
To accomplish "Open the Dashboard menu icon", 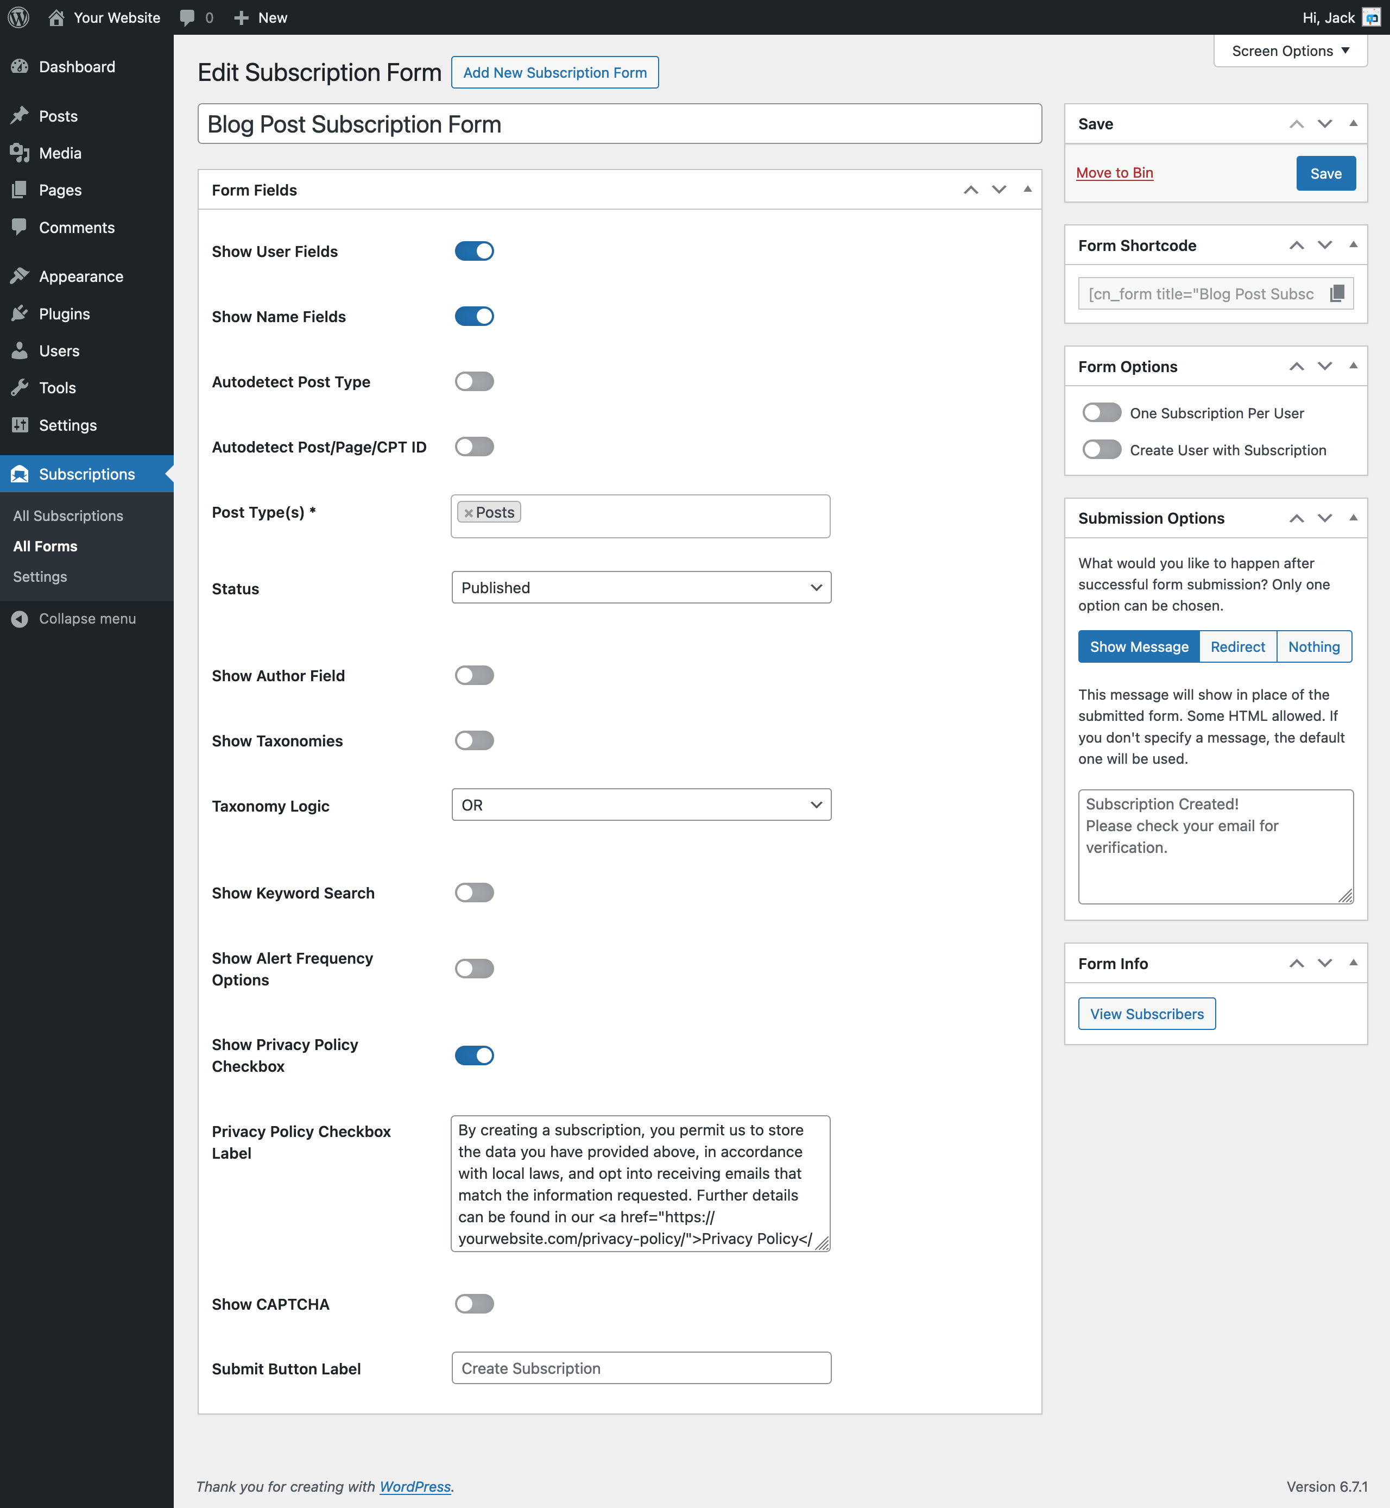I will [x=20, y=66].
